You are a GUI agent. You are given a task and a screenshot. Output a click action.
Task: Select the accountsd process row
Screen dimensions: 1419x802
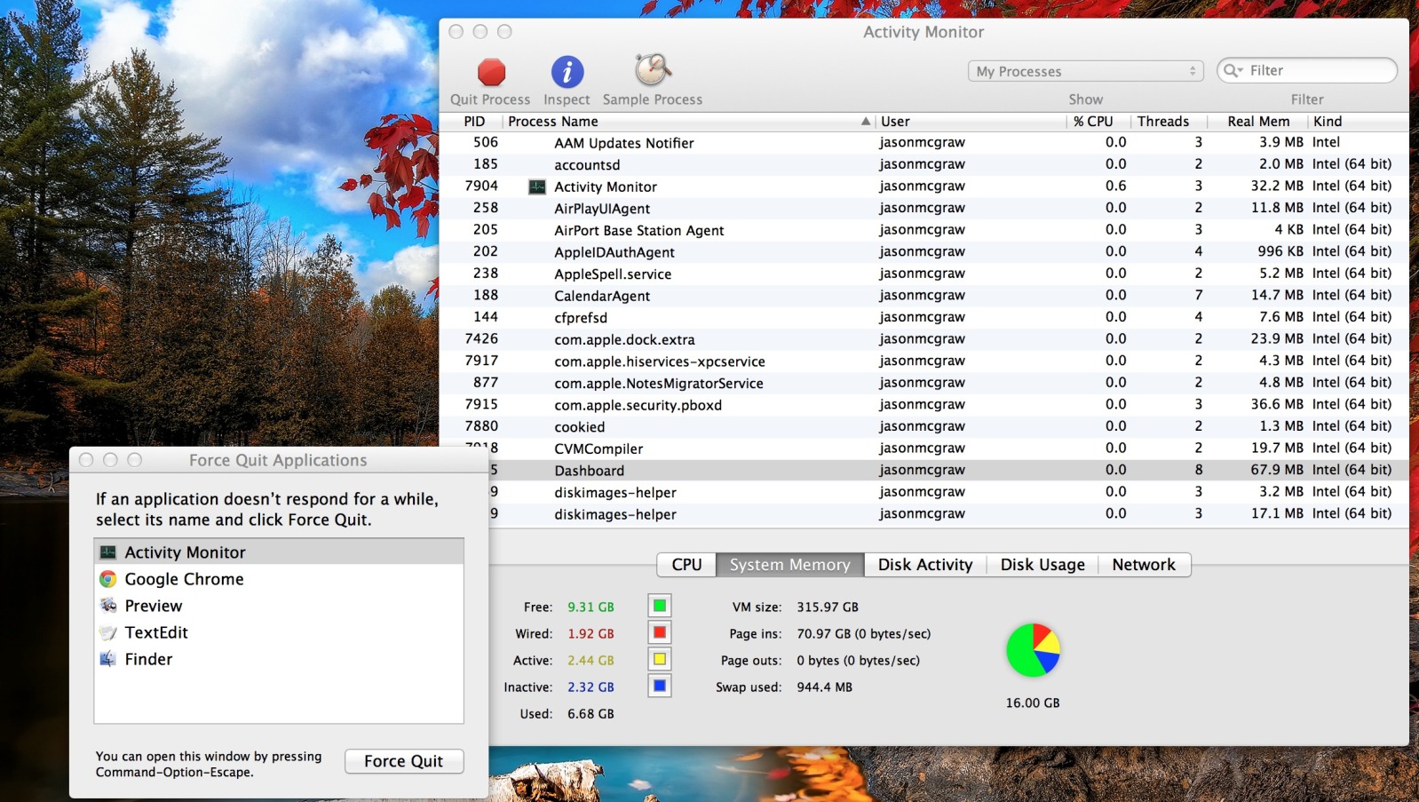tap(924, 164)
